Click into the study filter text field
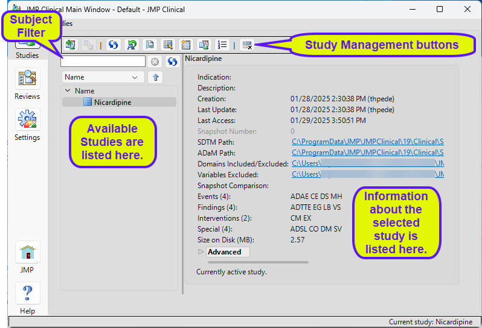Viewport: 482px width, 328px height. tap(103, 61)
